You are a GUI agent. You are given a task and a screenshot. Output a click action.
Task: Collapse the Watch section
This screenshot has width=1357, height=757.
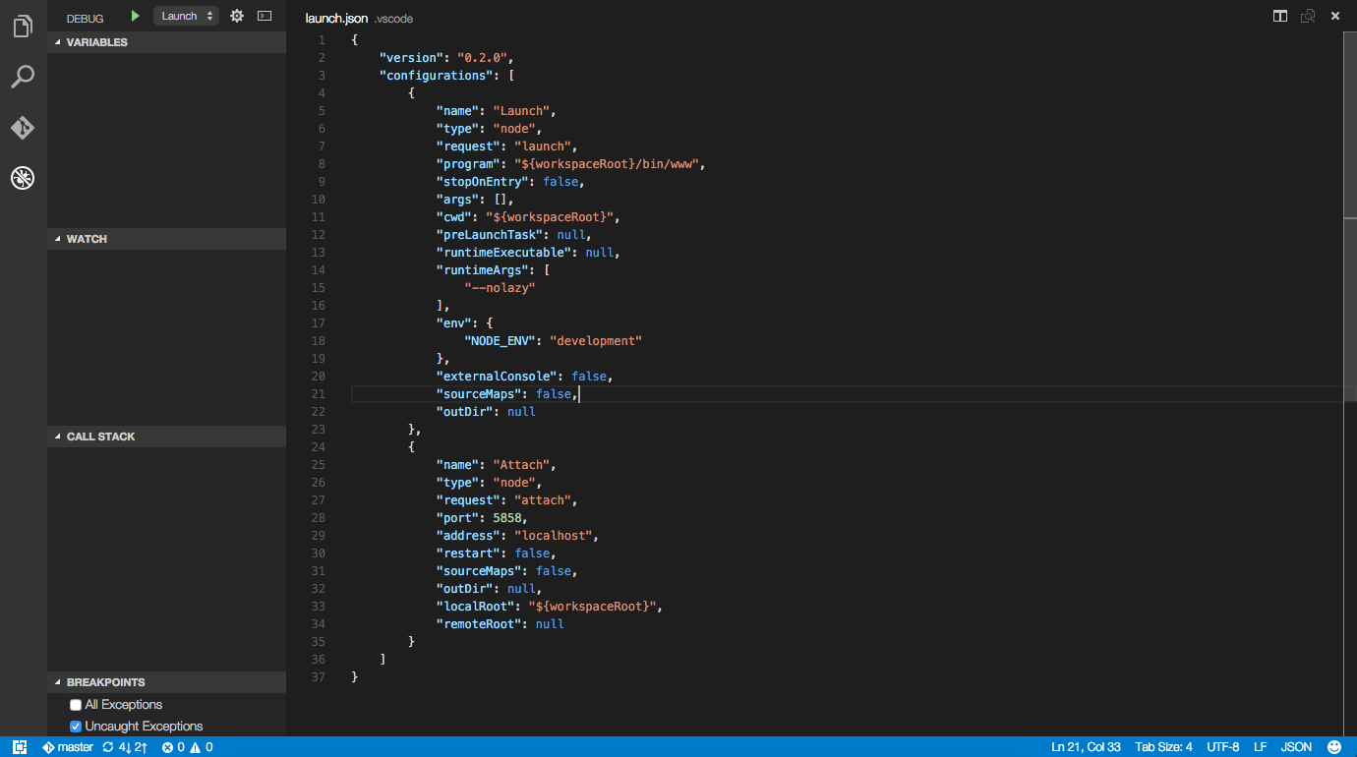click(x=87, y=239)
